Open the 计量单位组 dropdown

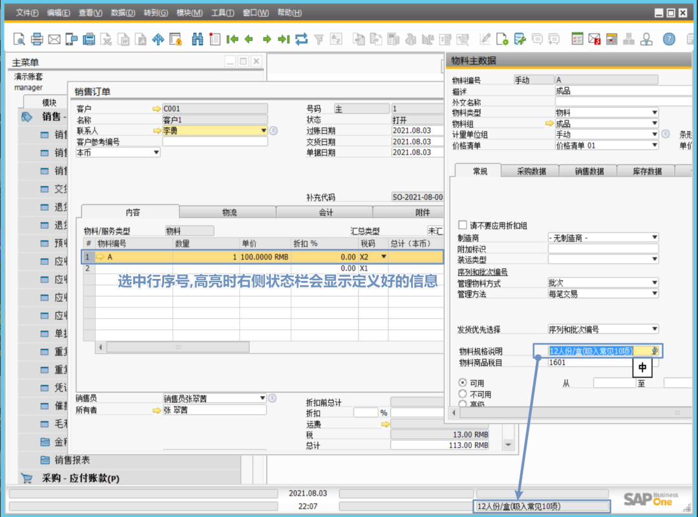[654, 134]
